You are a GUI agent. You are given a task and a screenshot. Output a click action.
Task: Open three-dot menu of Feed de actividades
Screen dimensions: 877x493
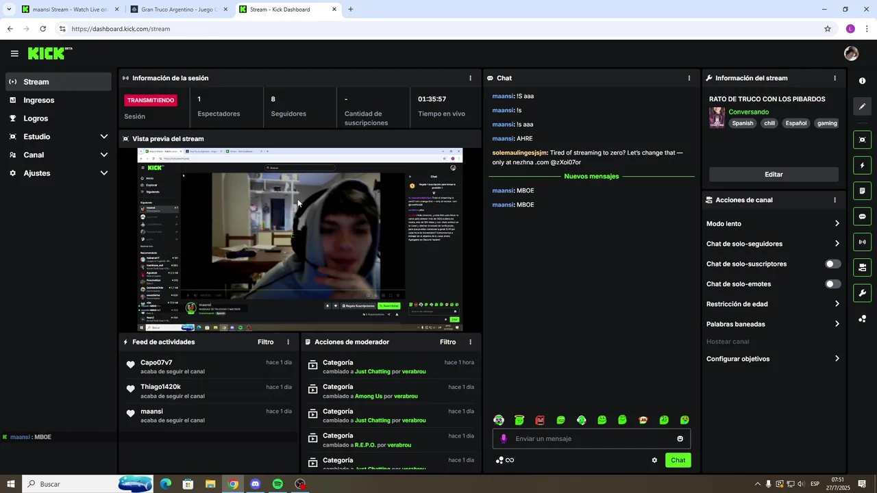[x=288, y=342]
